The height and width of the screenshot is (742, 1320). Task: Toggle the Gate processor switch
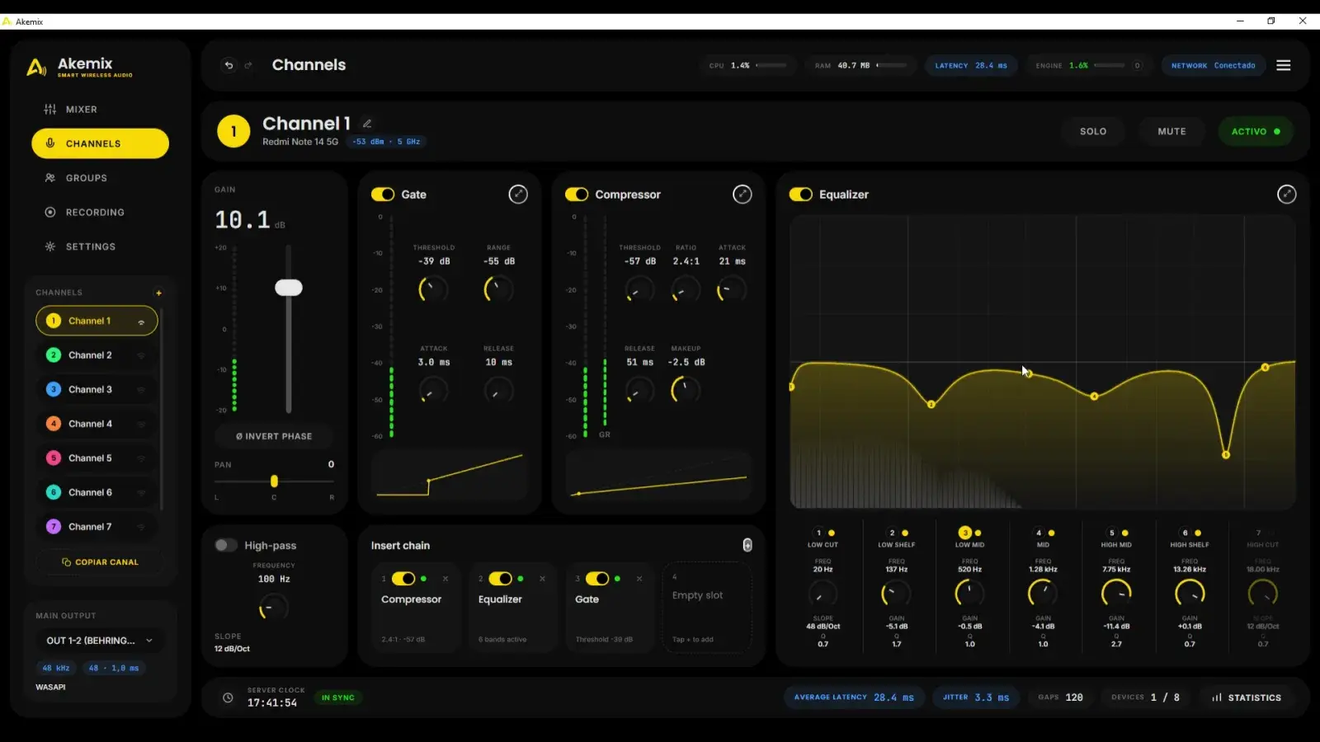tap(383, 195)
